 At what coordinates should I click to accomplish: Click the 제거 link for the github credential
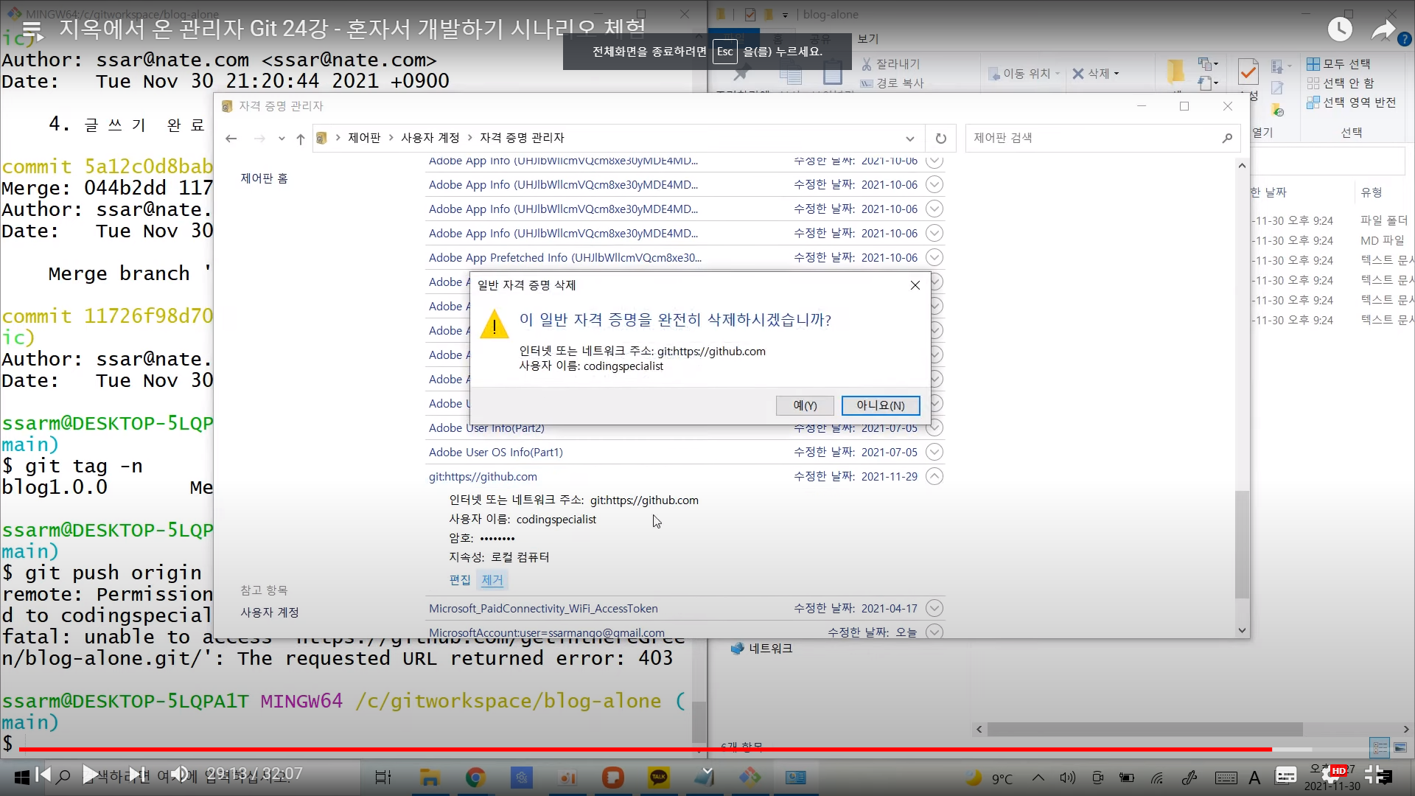pos(492,580)
